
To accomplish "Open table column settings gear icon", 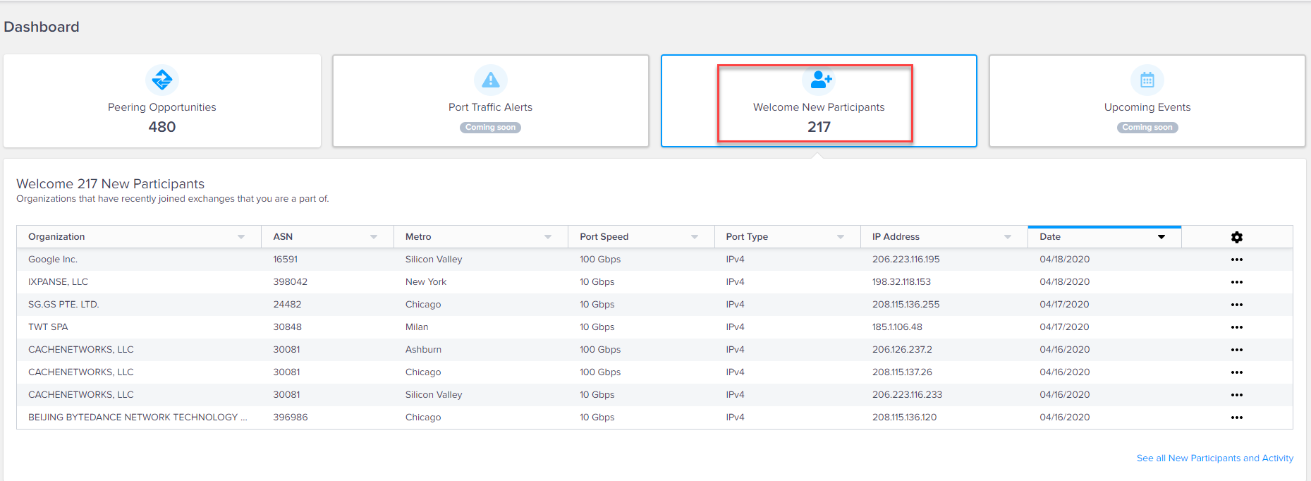I will point(1237,237).
